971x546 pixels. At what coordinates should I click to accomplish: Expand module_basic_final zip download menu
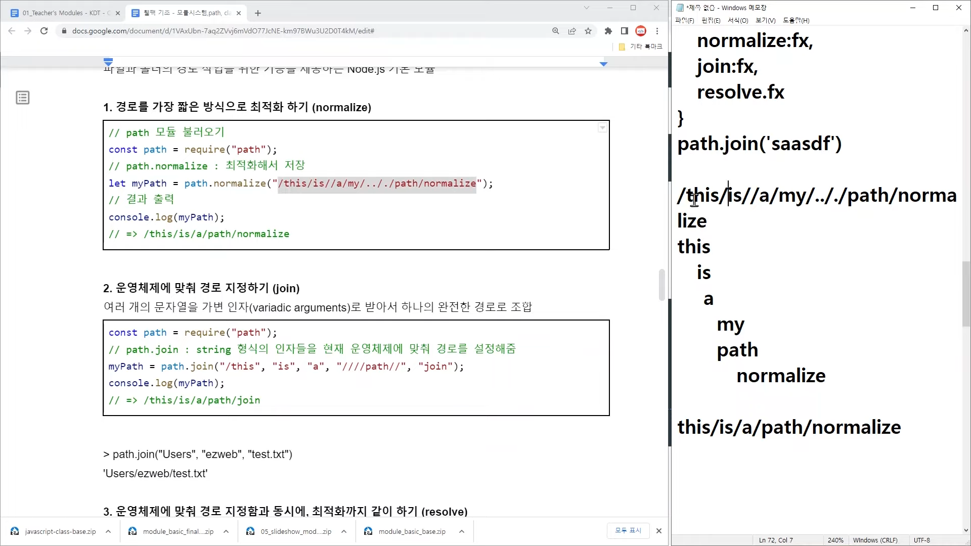[226, 531]
